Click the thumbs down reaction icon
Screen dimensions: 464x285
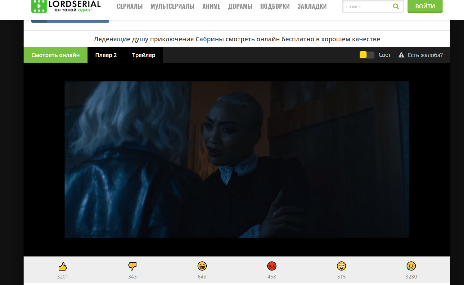click(x=132, y=266)
